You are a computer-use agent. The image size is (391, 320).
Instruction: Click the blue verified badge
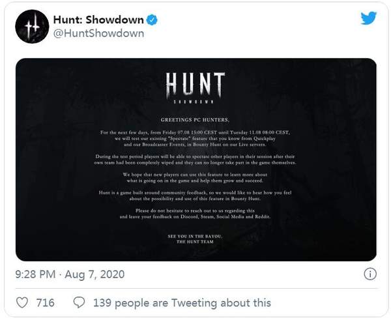tap(151, 20)
